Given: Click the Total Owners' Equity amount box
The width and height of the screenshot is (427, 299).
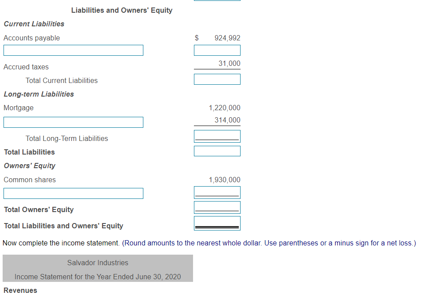Looking at the screenshot, I should pos(217,207).
